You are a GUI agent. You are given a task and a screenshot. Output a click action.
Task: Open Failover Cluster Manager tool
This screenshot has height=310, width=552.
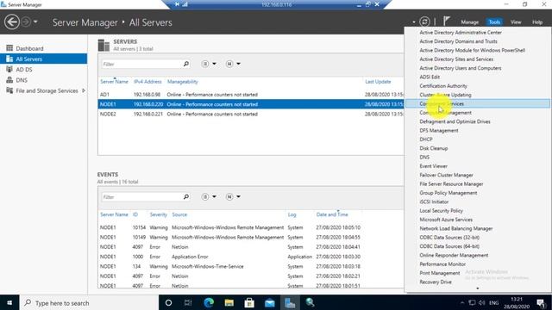pyautogui.click(x=446, y=175)
